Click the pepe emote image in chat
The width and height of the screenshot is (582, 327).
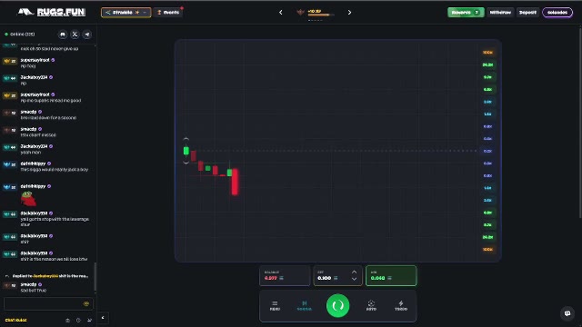(28, 199)
